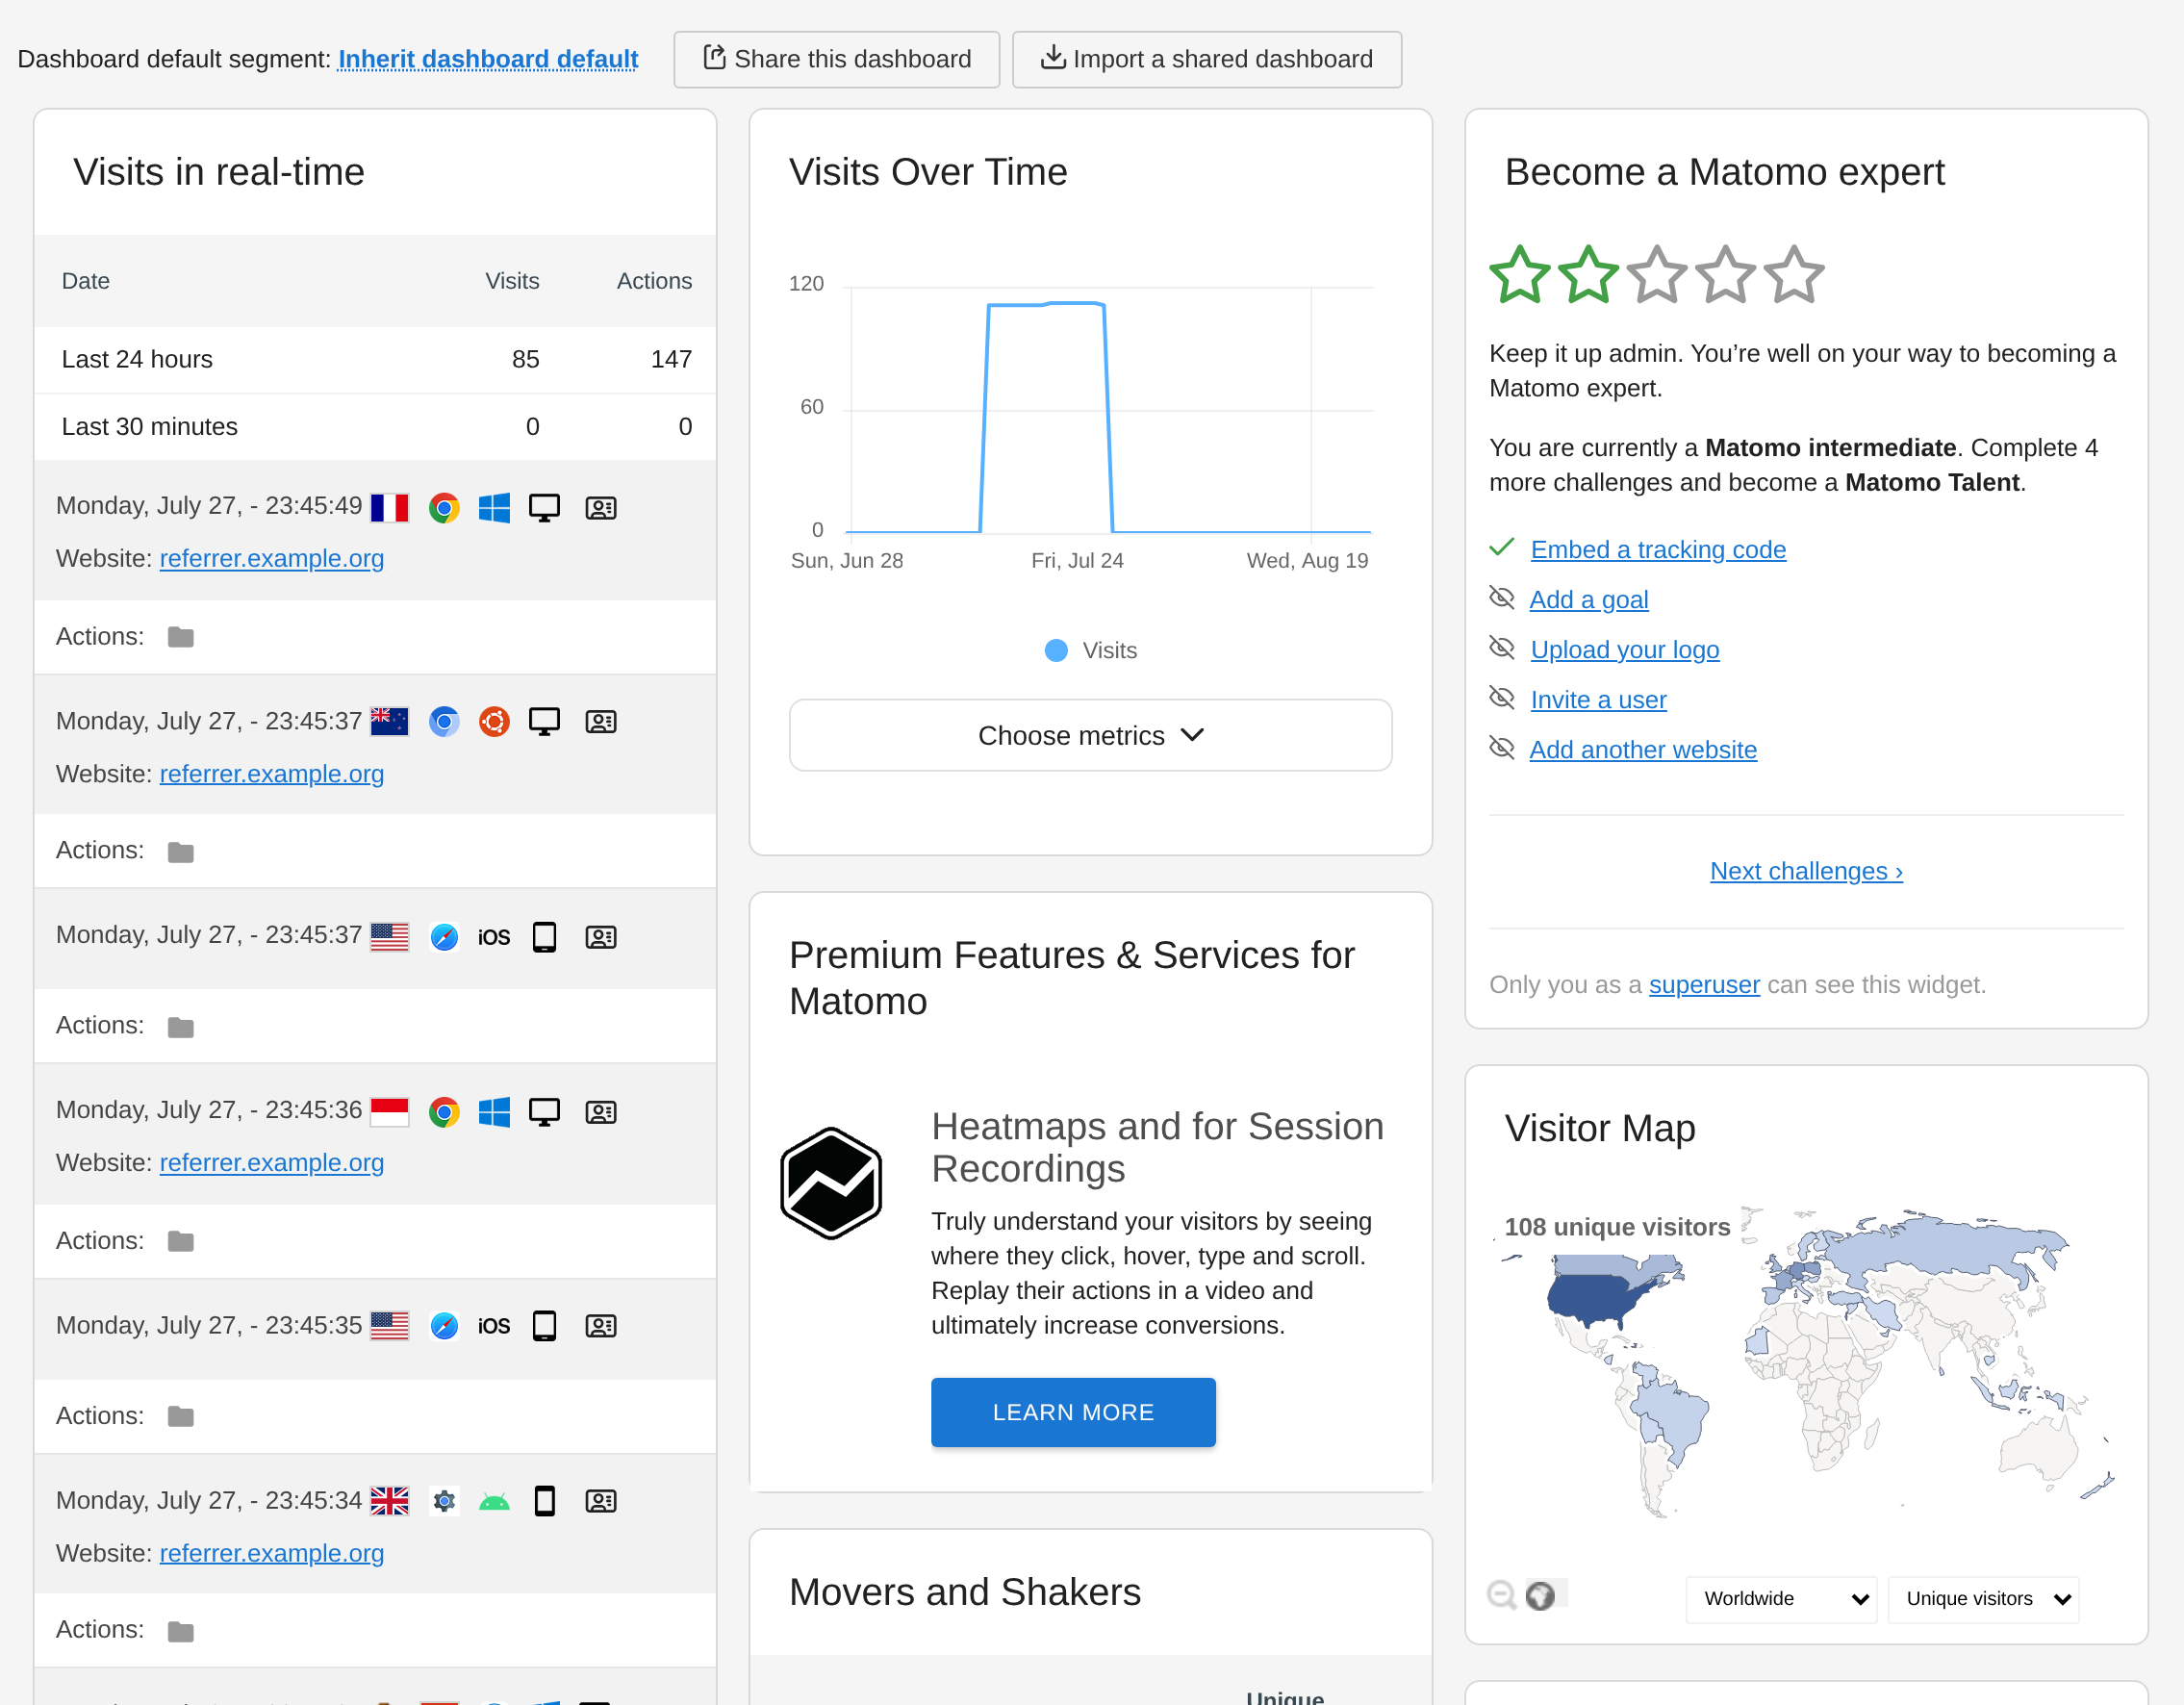Click the UK flag on the 23:45:34 visit

[x=389, y=1501]
